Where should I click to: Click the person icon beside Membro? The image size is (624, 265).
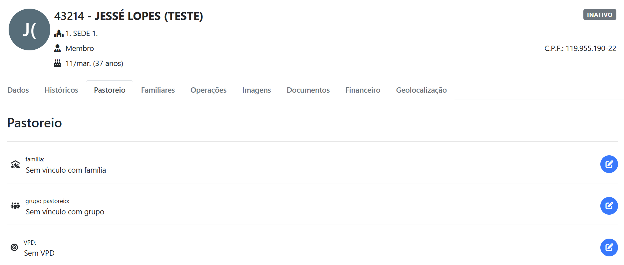point(58,48)
